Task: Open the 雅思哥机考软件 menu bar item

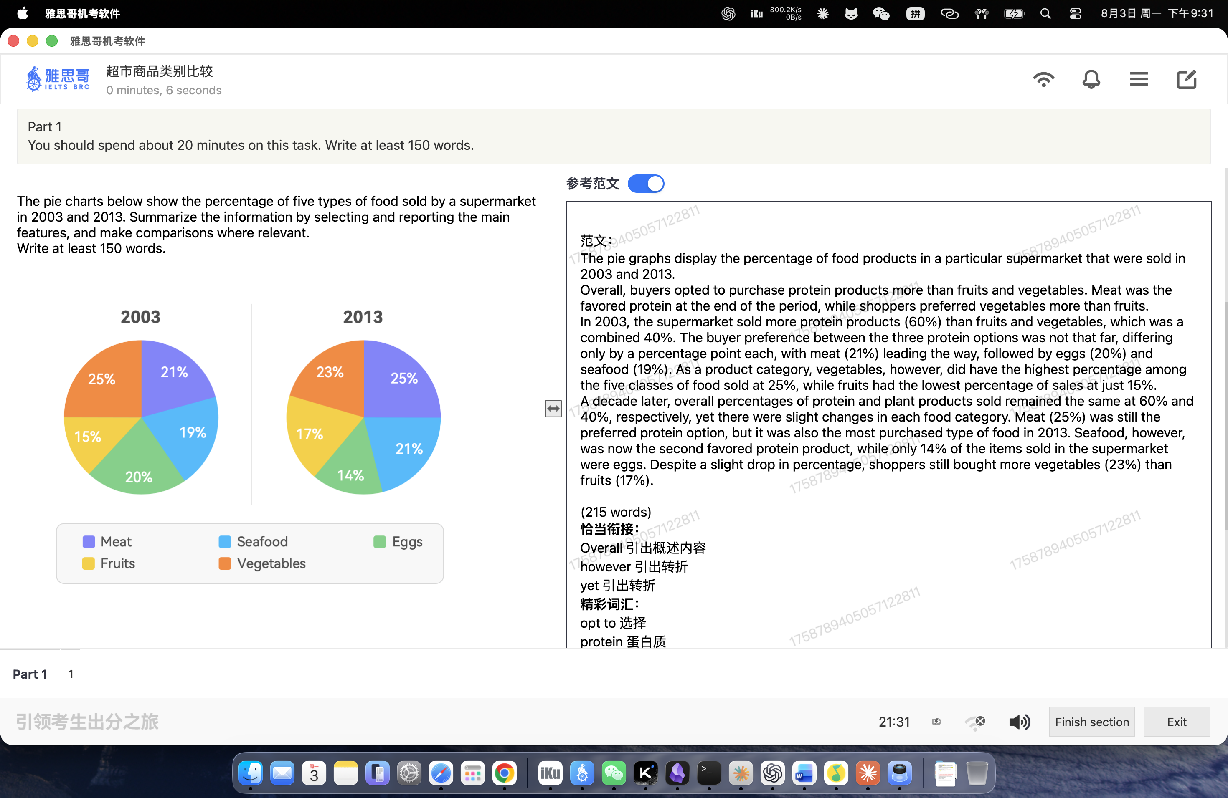Action: click(83, 13)
